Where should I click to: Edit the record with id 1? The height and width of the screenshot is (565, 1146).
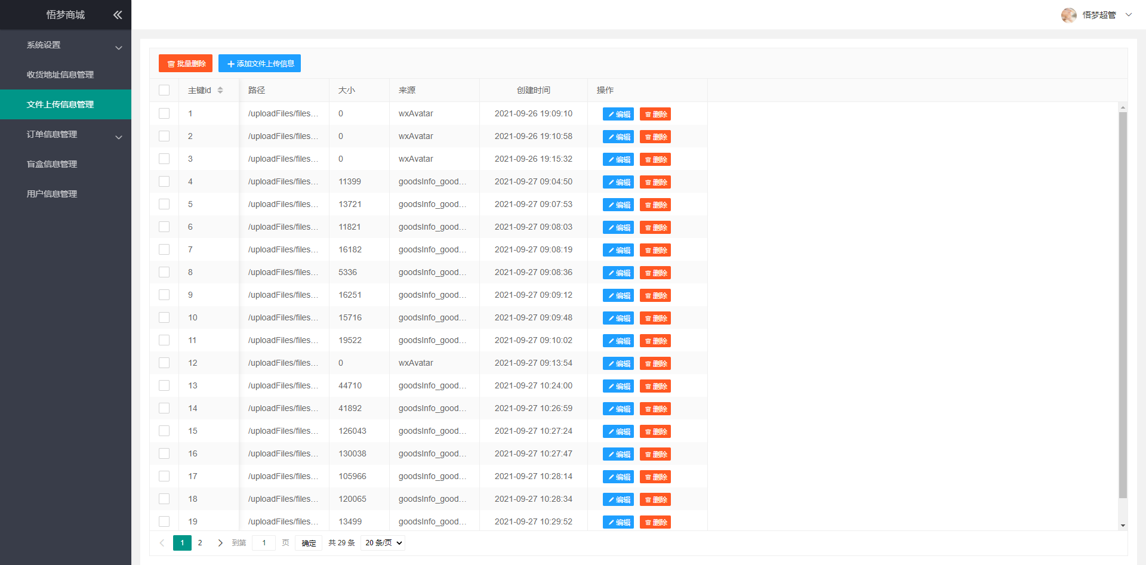(x=618, y=114)
